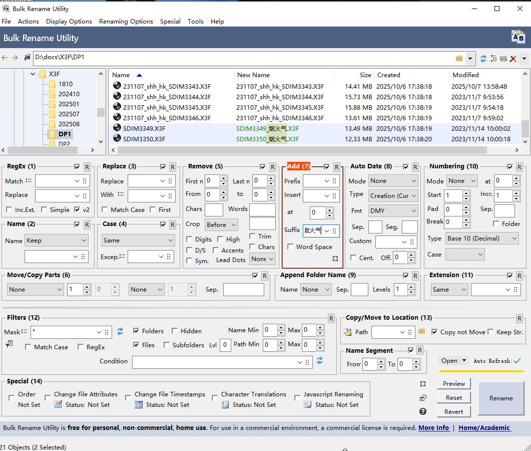Enable the Trim checkbox in Remove
Image resolution: width=531 pixels, height=451 pixels.
pyautogui.click(x=252, y=236)
